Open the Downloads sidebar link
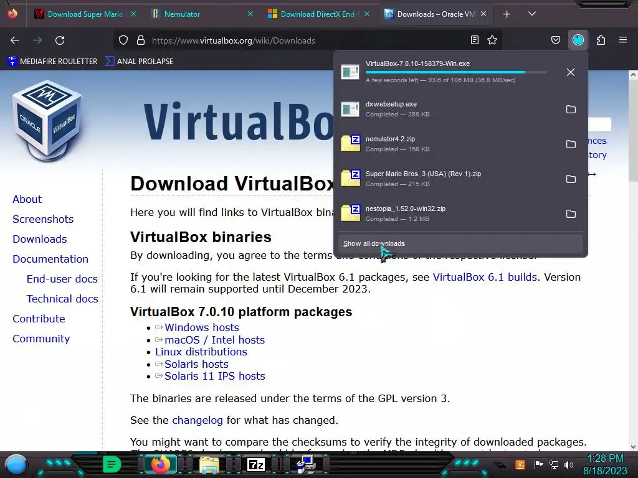This screenshot has width=638, height=478. (x=39, y=239)
